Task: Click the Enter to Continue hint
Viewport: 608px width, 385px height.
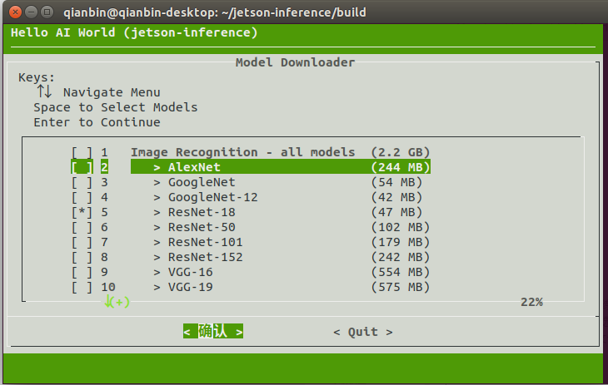Action: tap(97, 122)
